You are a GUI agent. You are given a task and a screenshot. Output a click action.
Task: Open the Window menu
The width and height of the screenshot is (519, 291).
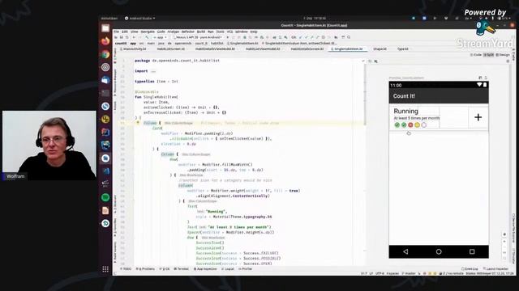242,32
